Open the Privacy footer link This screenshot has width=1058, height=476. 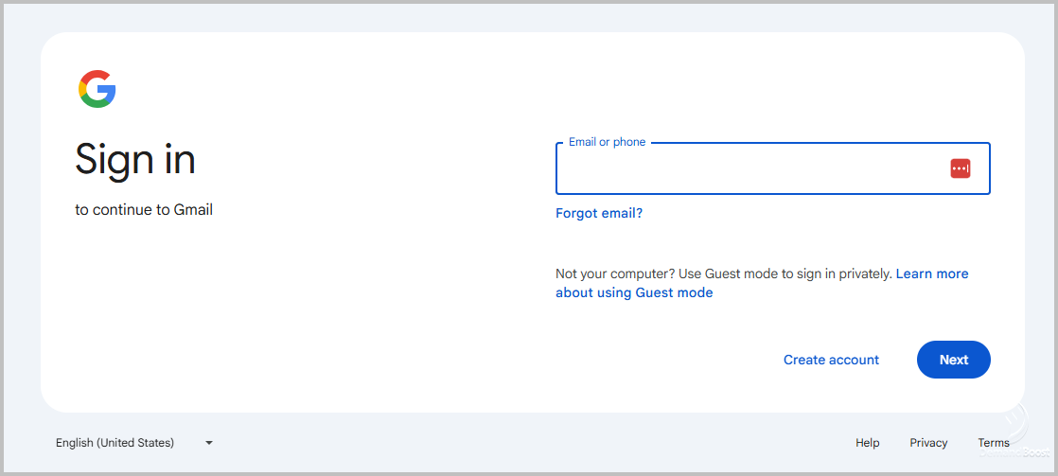(x=928, y=443)
